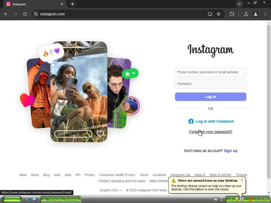Launch Internet Explorer from quick launch
Image resolution: width=271 pixels, height=203 pixels.
(29, 199)
